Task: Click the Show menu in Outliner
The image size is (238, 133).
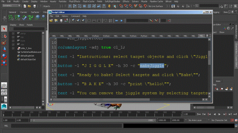Action: pos(22,25)
